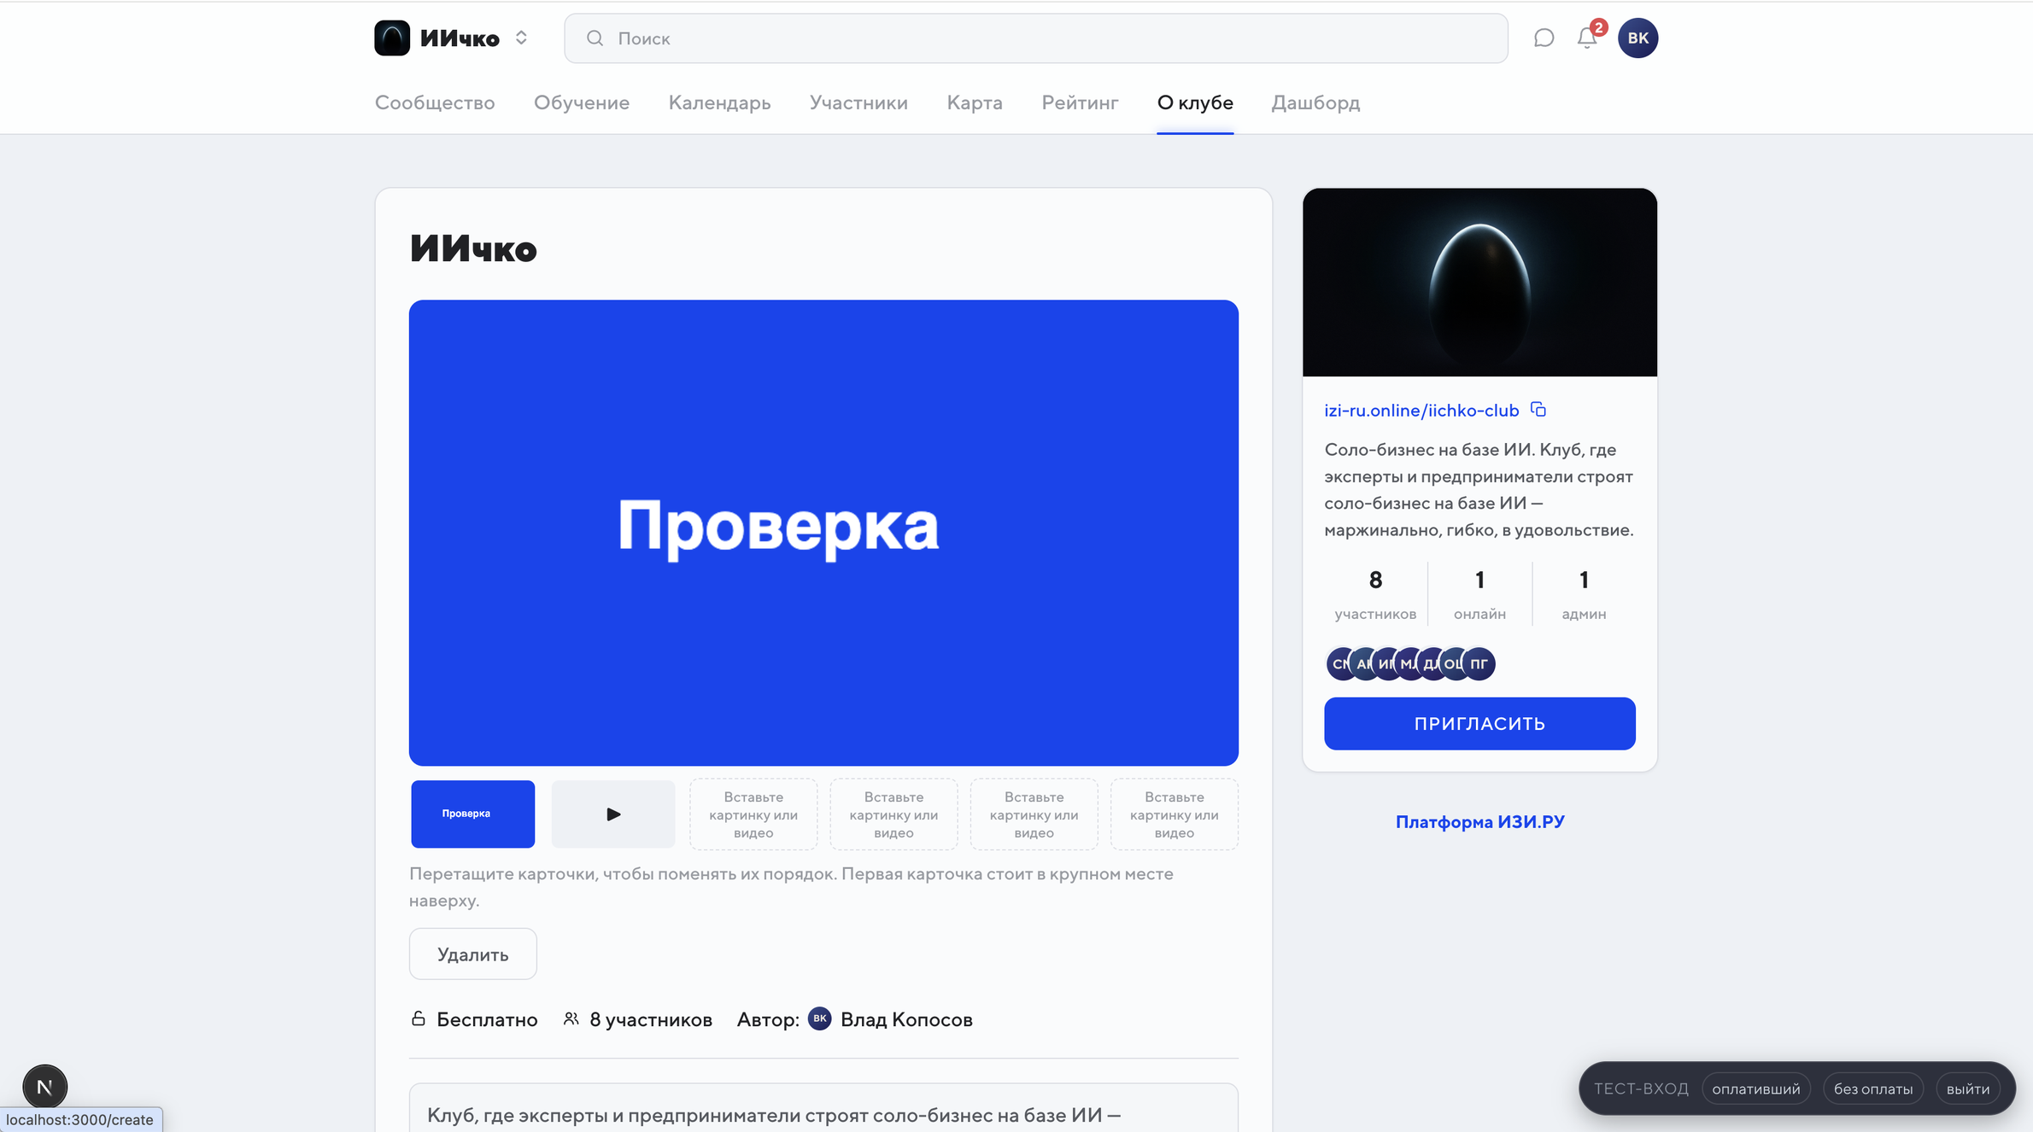Click the large Проверка cover image
2033x1132 pixels.
pyautogui.click(x=823, y=532)
